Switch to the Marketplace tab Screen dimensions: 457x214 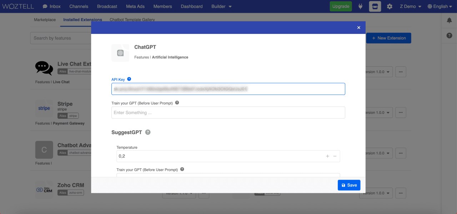pos(45,20)
